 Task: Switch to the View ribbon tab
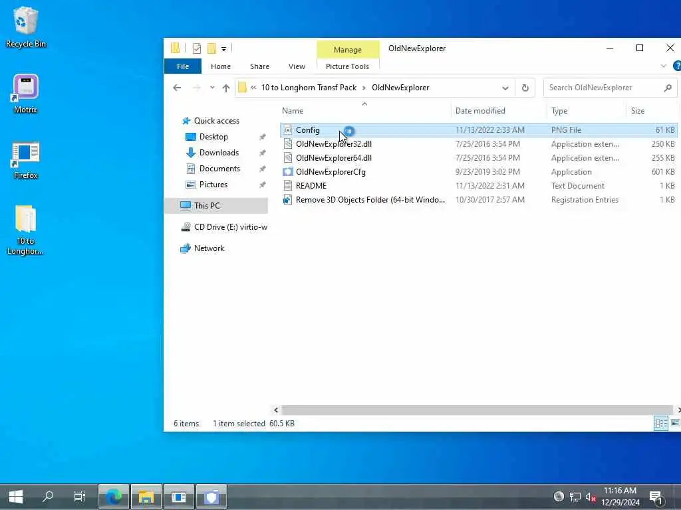[297, 66]
